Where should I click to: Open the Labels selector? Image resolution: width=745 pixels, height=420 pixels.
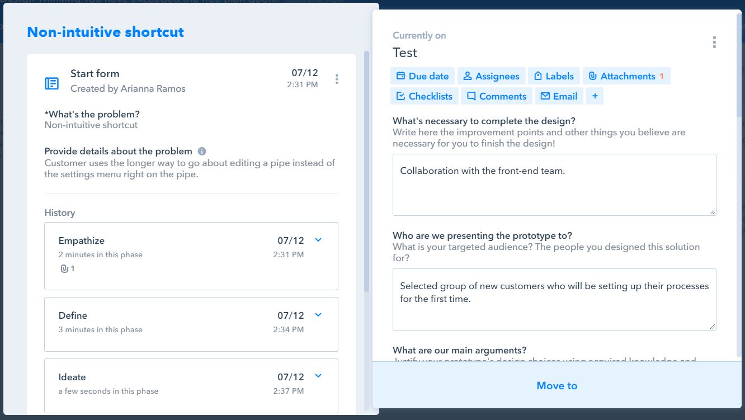click(x=554, y=76)
